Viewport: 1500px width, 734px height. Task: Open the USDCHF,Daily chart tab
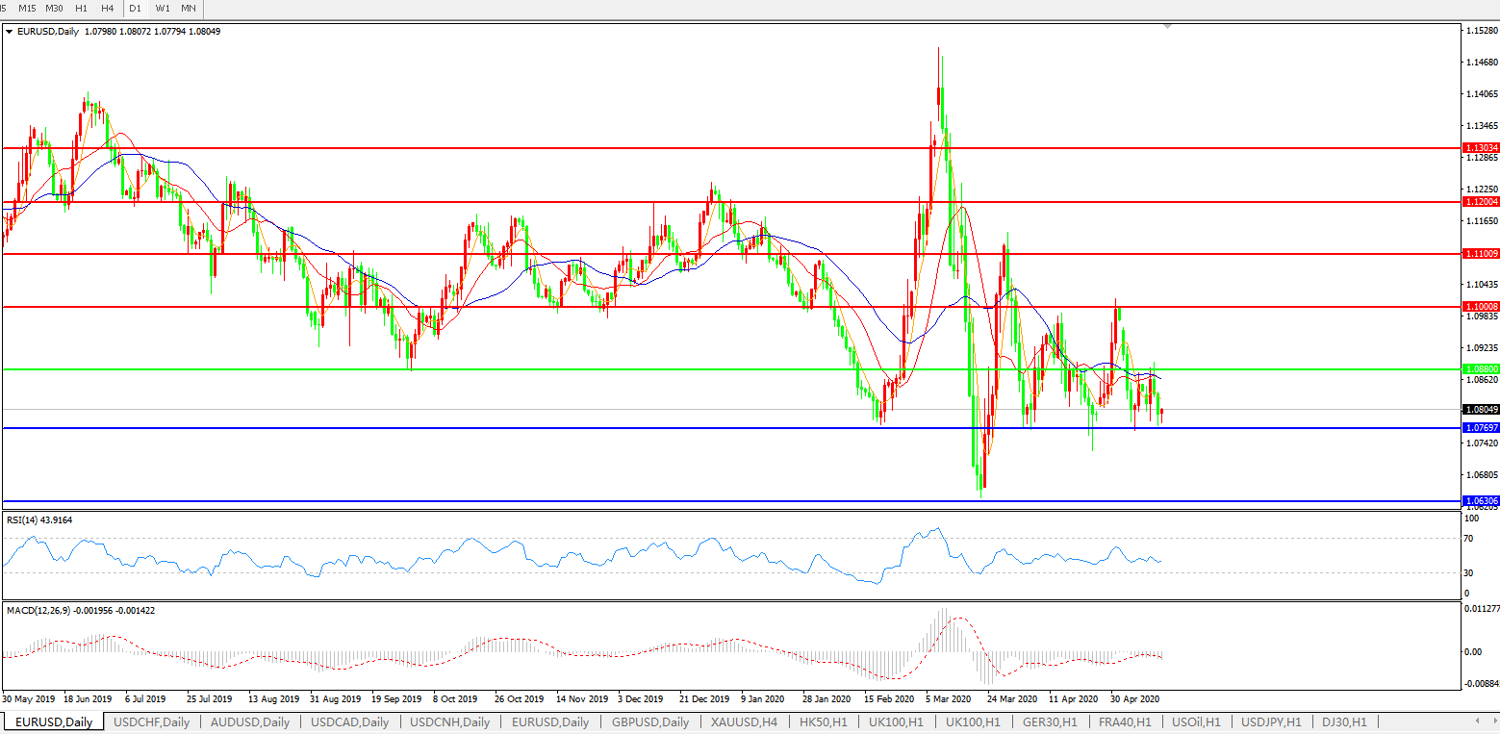pos(151,721)
